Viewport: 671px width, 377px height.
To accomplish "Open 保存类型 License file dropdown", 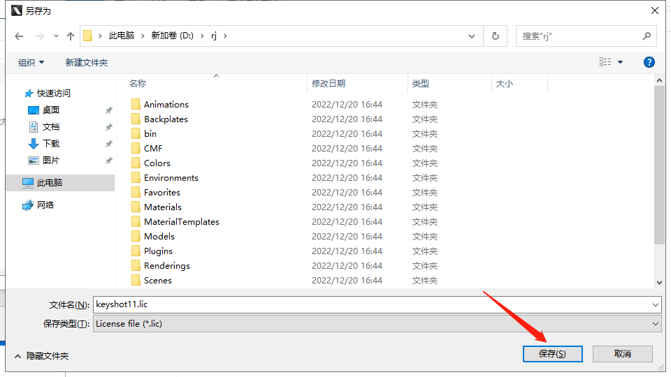I will pos(377,323).
